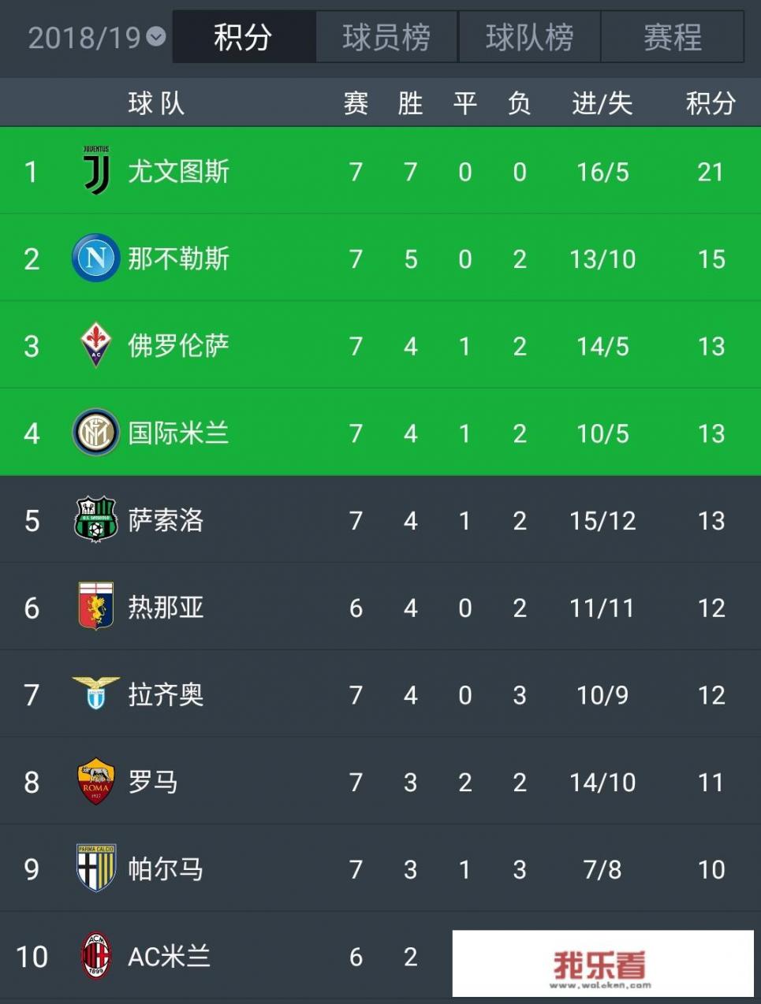Switch to the 球队榜 tab

tap(529, 37)
